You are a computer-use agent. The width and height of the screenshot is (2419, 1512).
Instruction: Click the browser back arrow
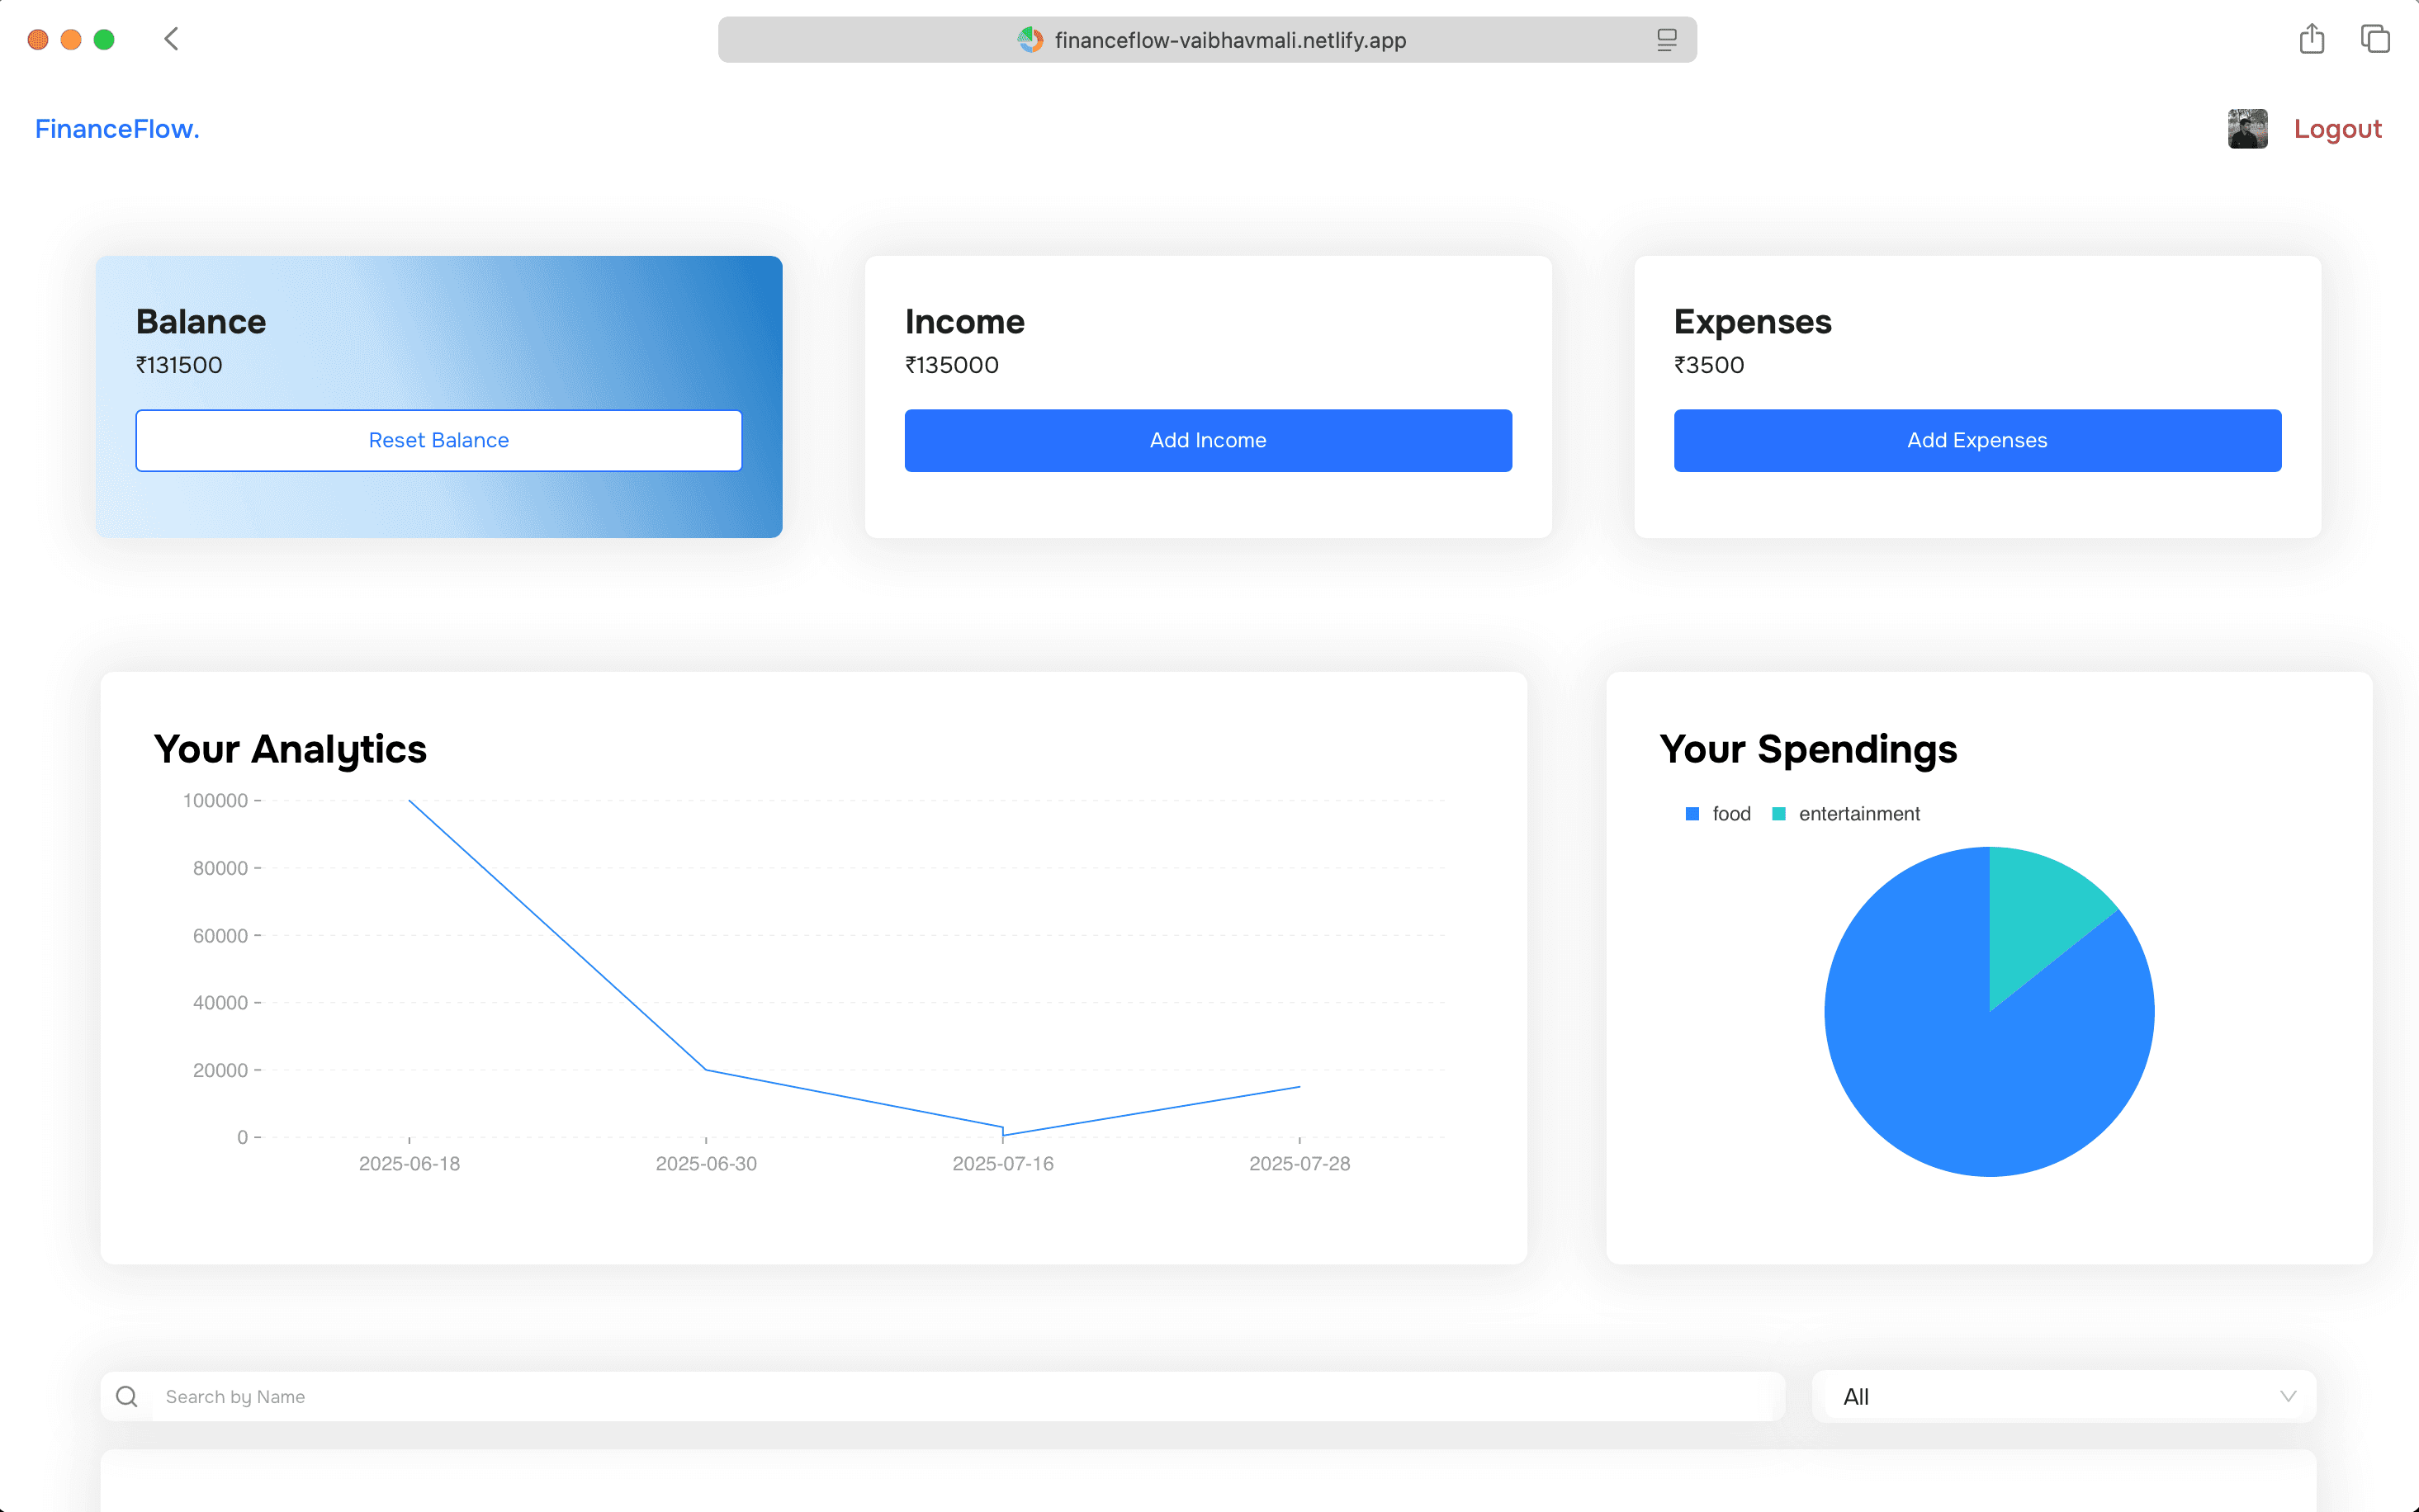pyautogui.click(x=171, y=39)
